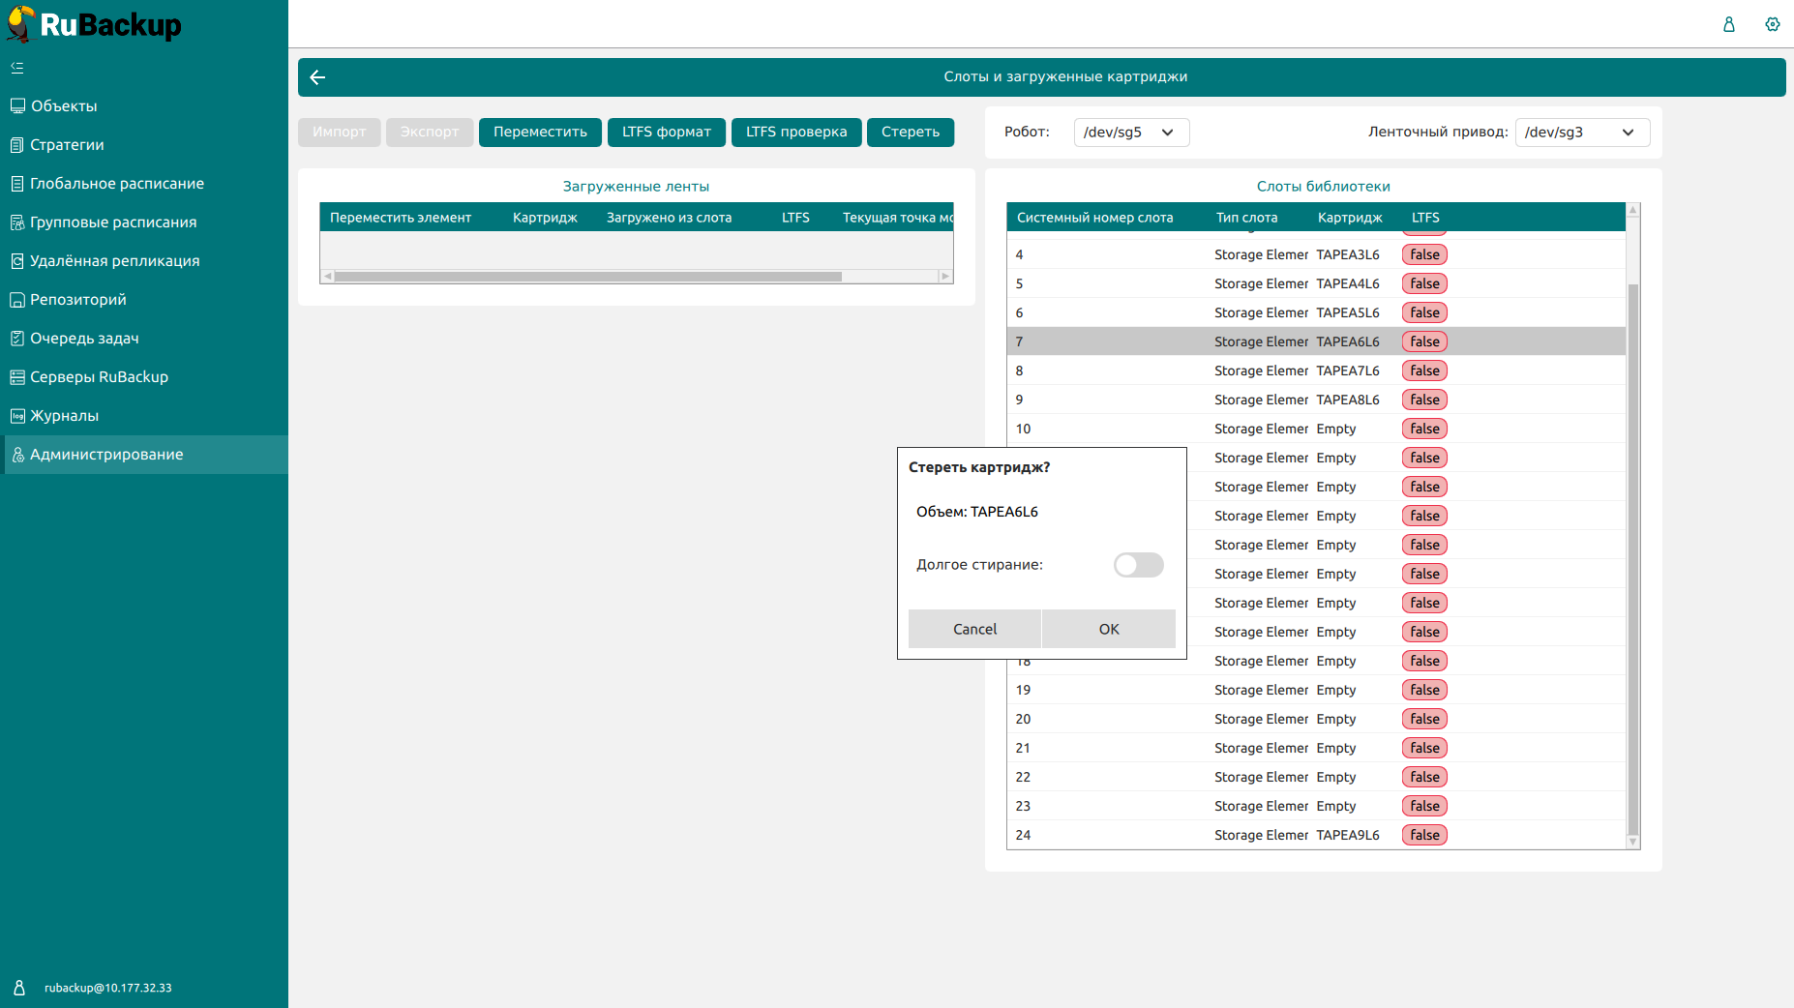Click the Объекты monitor icon in sidebar
Image resolution: width=1794 pixels, height=1008 pixels.
click(x=17, y=106)
